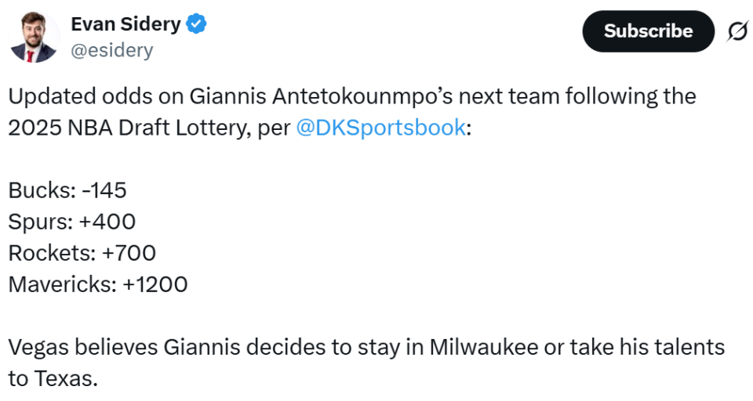Click the blue verified badge beside Evan Sidery
This screenshot has height=401, width=753.
click(196, 25)
